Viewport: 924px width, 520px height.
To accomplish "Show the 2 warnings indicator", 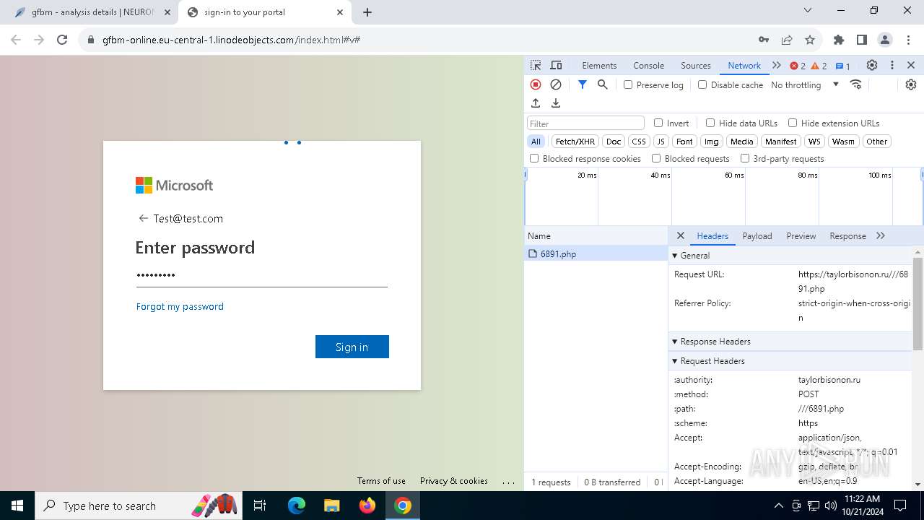I will pyautogui.click(x=819, y=66).
